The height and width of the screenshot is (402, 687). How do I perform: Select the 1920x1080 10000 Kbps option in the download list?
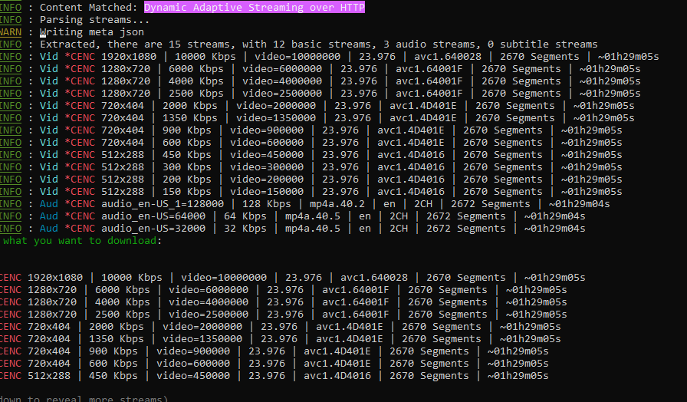[293, 278]
